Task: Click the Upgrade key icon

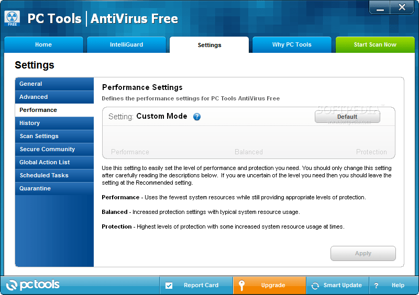Action: point(241,286)
